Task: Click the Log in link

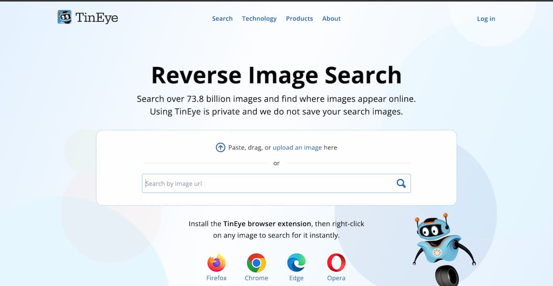Action: pos(486,18)
